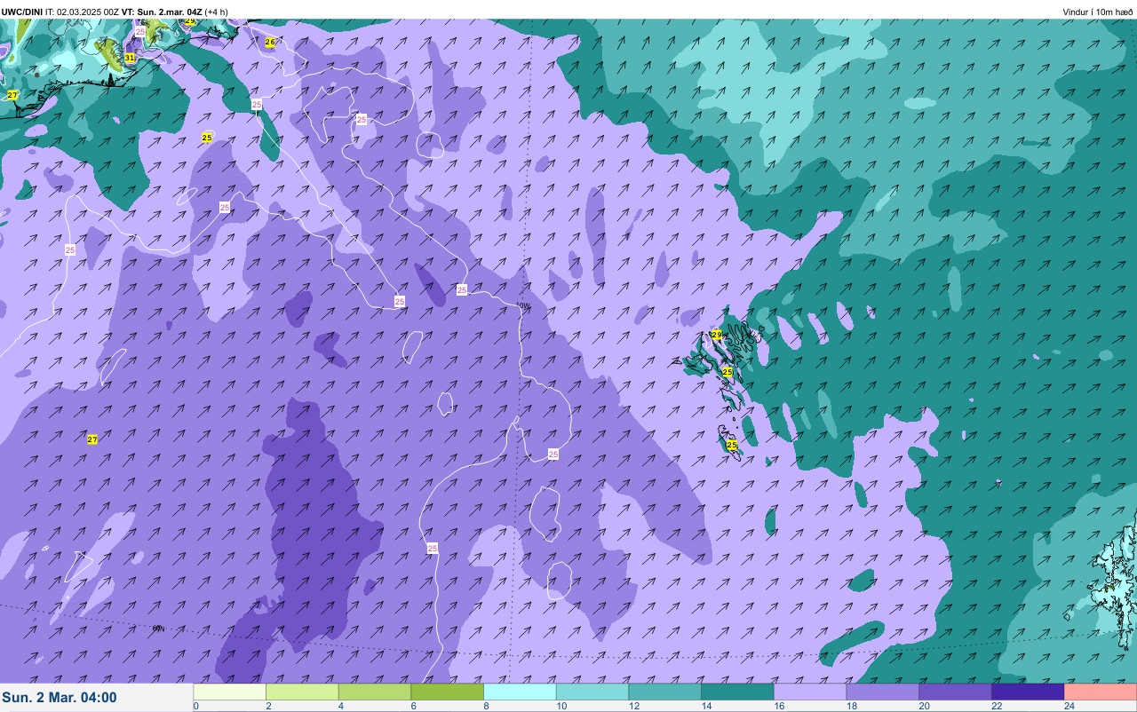Click the legend scale value 0

pyautogui.click(x=196, y=707)
